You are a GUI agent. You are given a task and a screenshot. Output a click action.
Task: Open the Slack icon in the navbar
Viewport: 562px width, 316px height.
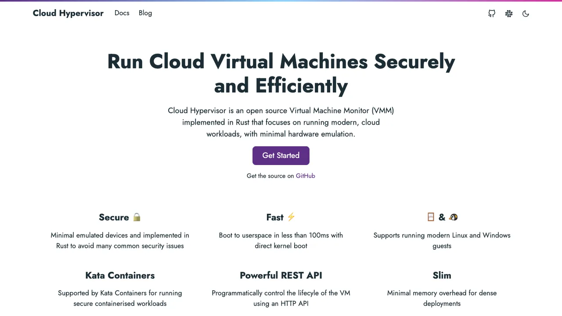(509, 14)
